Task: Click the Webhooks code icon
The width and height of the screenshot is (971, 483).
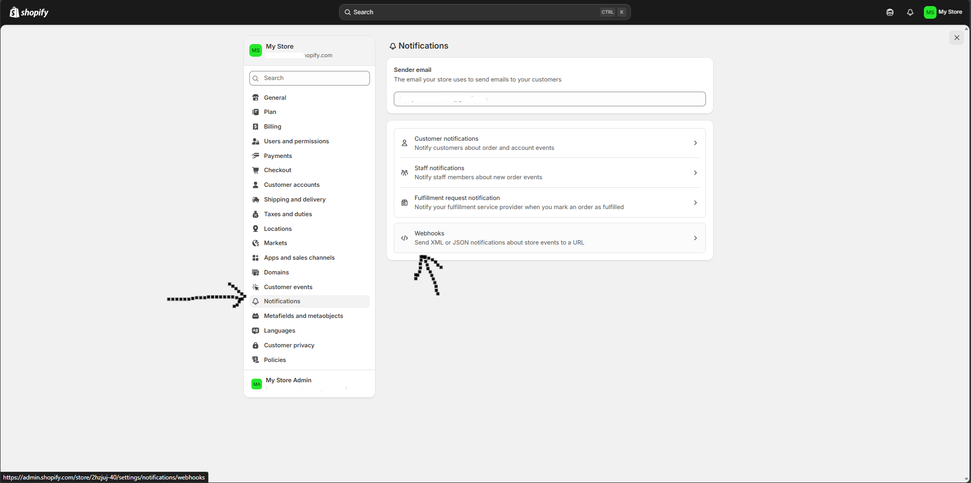Action: coord(404,238)
